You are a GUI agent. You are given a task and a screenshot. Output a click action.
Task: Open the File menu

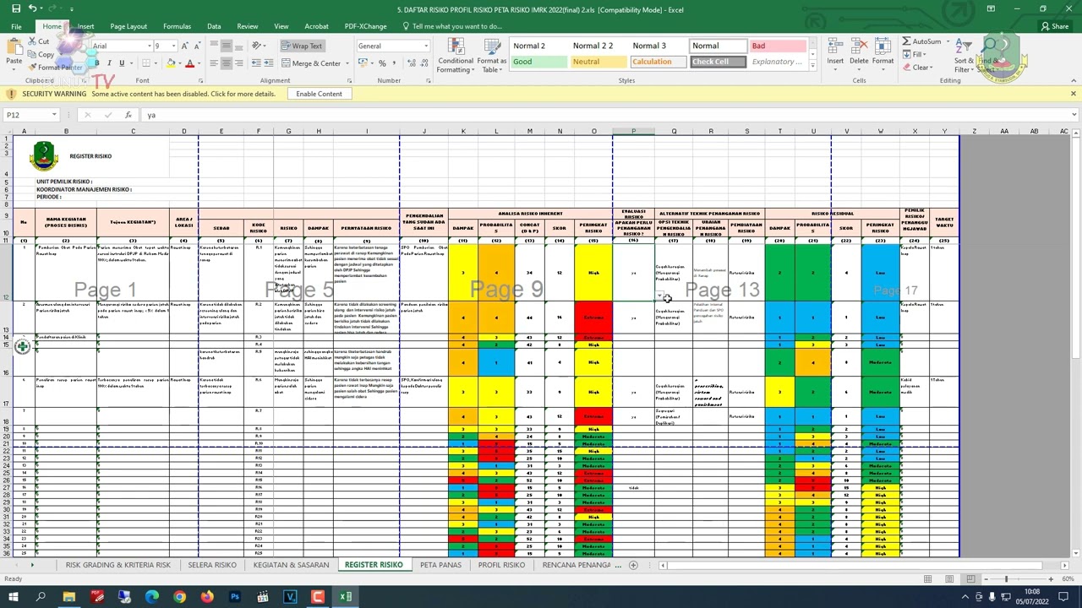(x=16, y=26)
